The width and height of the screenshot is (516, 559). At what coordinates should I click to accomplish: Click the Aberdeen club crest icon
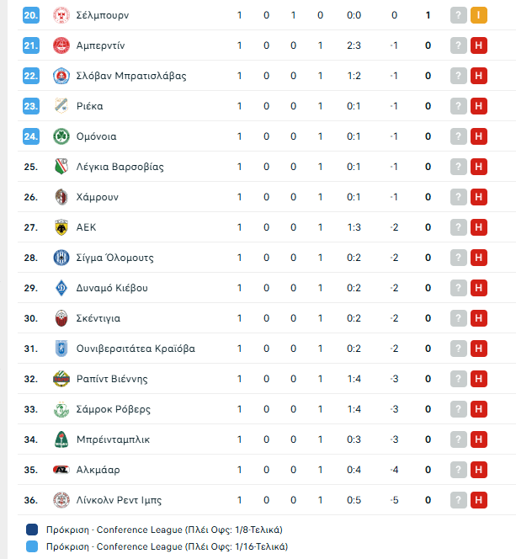click(61, 45)
